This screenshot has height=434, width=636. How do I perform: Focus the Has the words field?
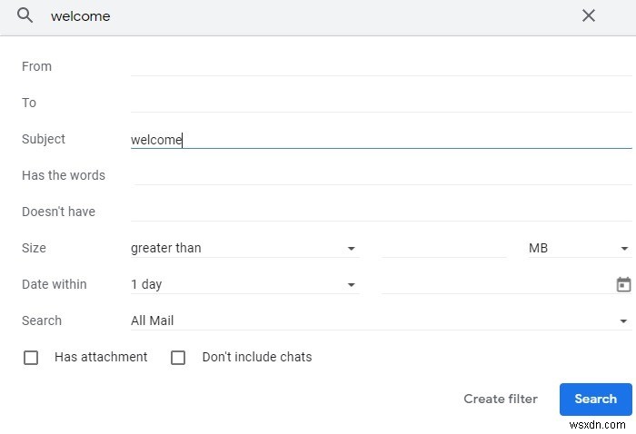(x=383, y=175)
